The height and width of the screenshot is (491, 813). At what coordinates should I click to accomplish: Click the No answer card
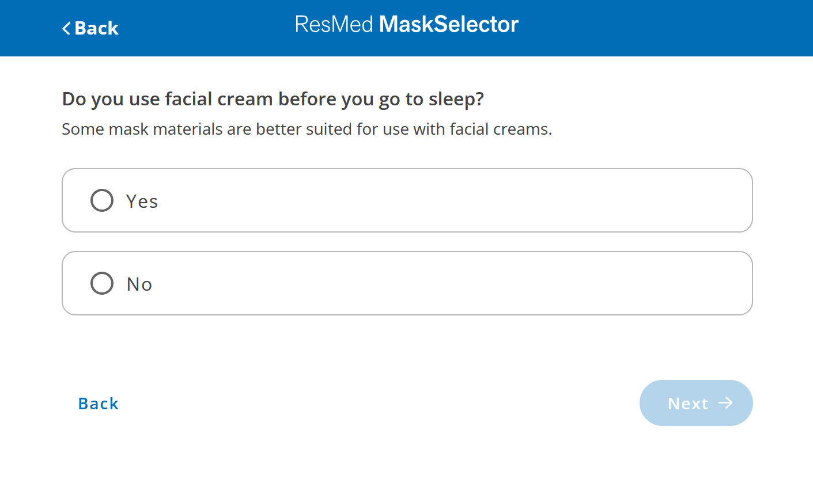[407, 283]
